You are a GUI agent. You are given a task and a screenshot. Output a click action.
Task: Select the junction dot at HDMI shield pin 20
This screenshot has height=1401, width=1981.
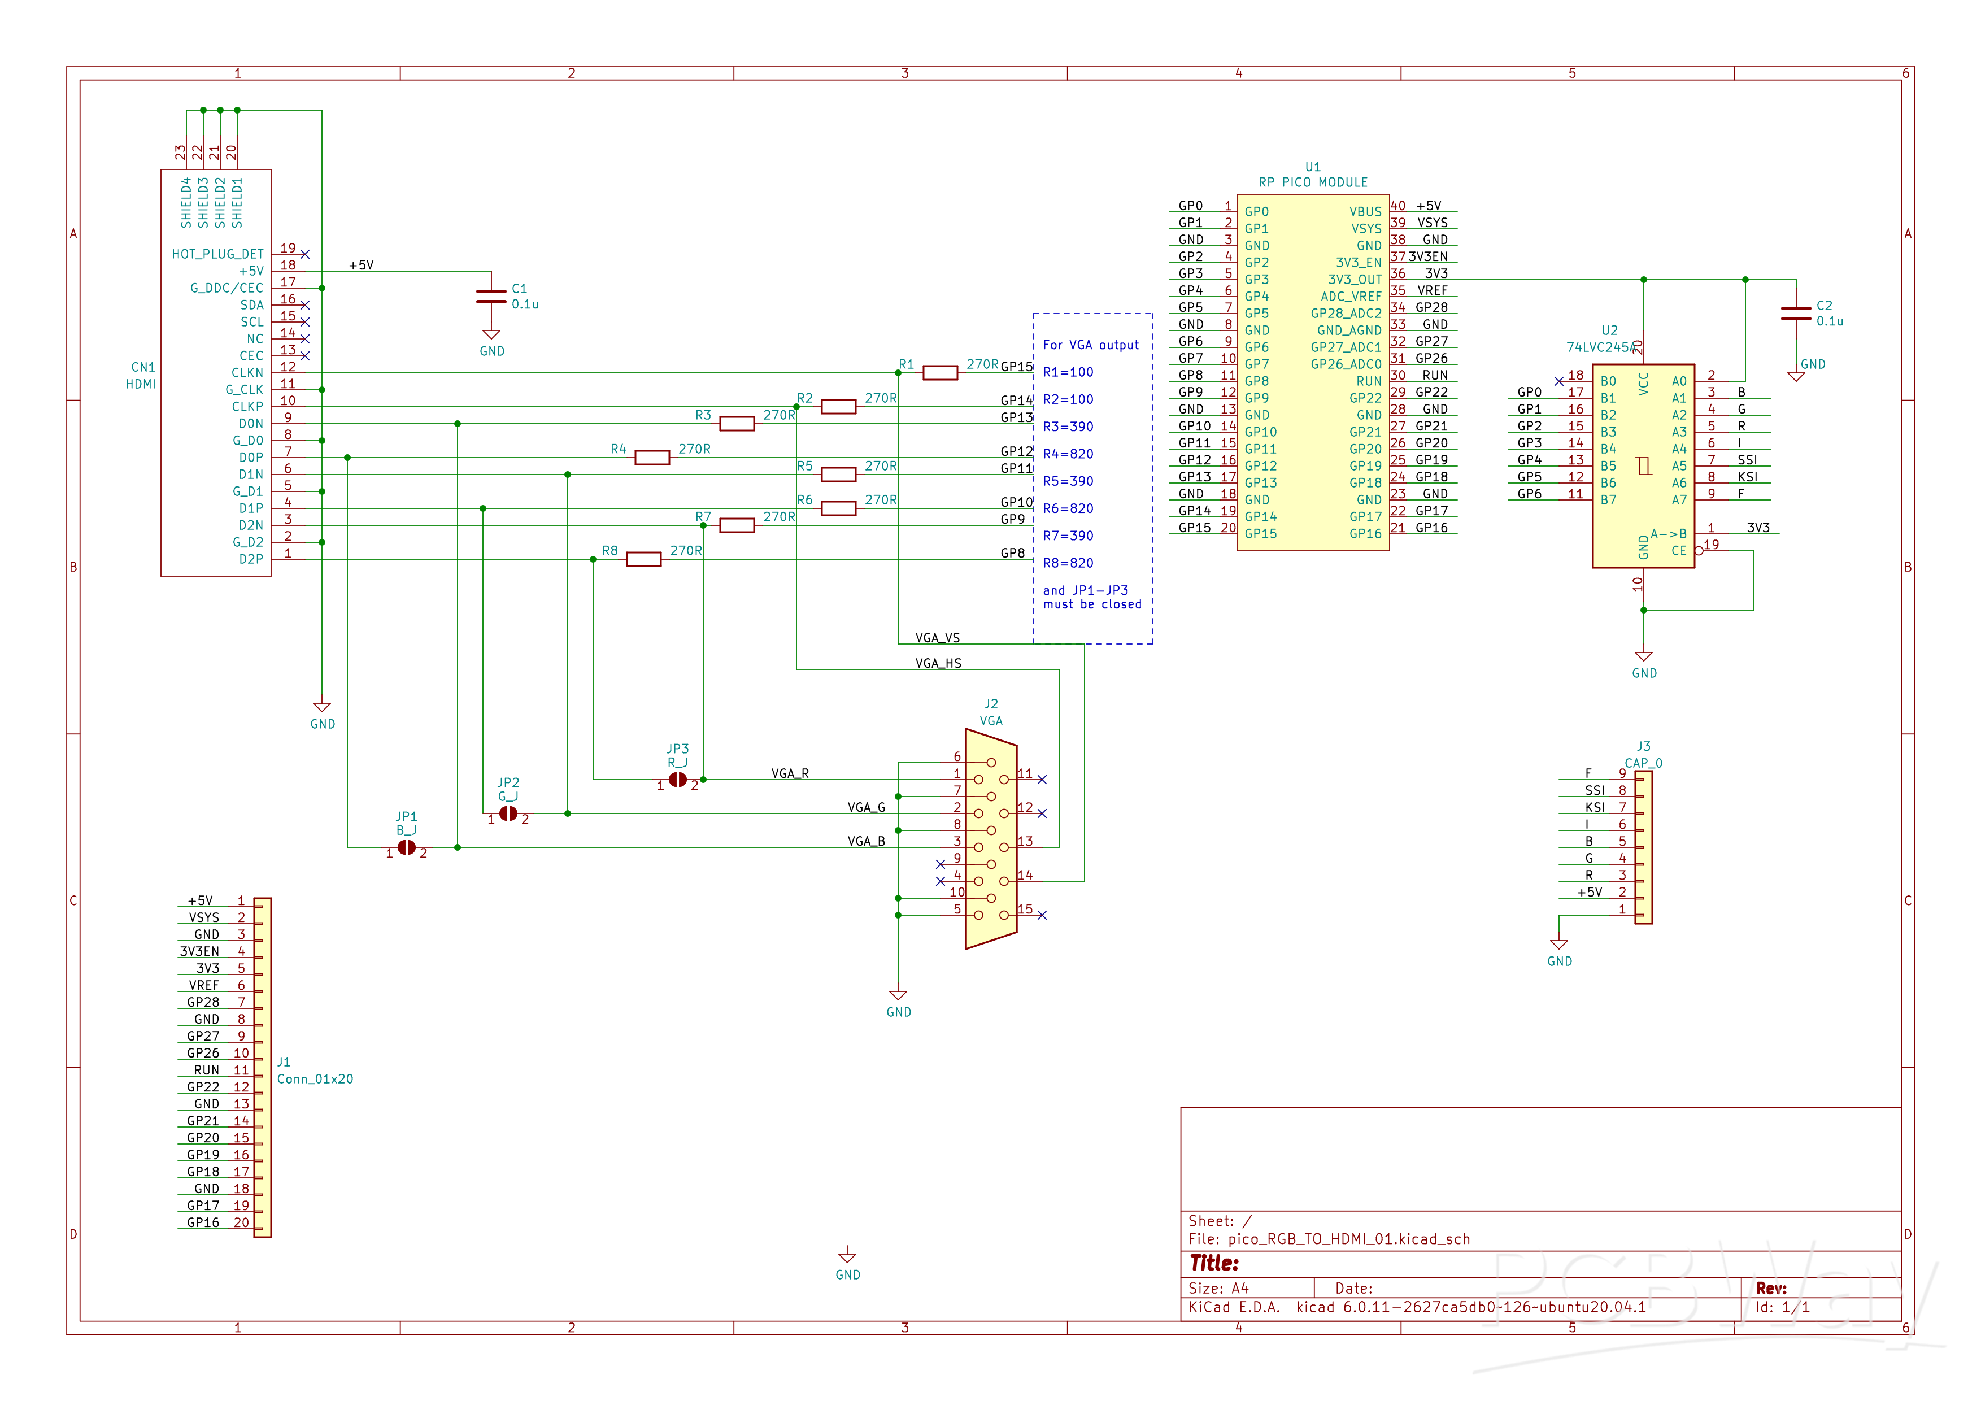tap(237, 110)
